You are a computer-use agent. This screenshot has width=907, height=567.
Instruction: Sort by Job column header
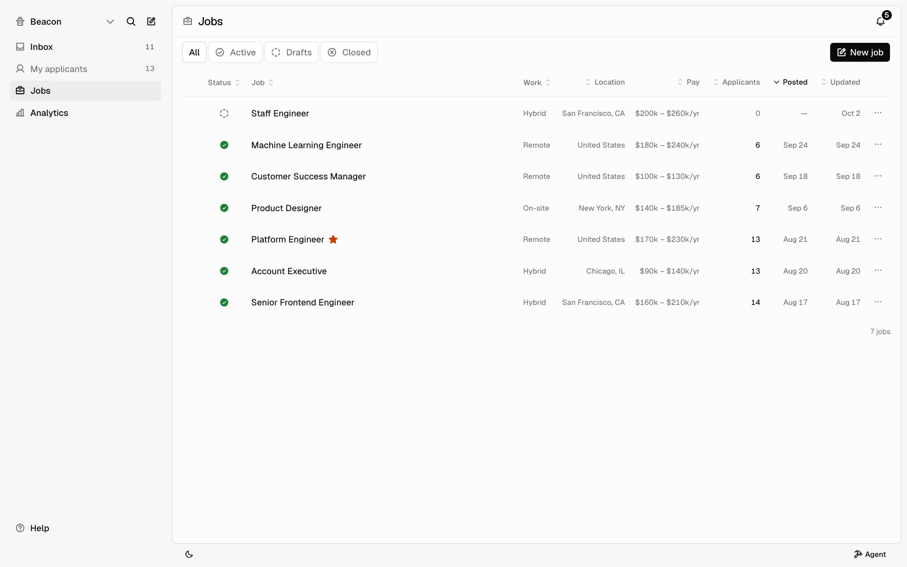[x=262, y=83]
